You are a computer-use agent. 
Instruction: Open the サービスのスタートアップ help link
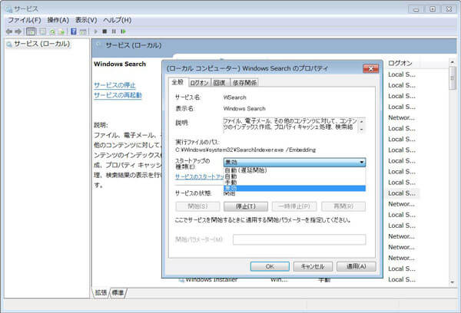click(200, 176)
